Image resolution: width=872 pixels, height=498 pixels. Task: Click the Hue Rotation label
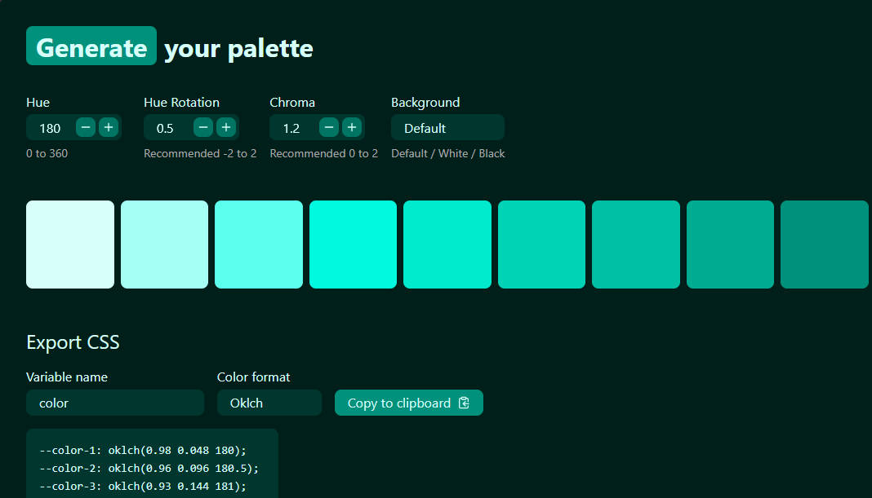point(181,103)
